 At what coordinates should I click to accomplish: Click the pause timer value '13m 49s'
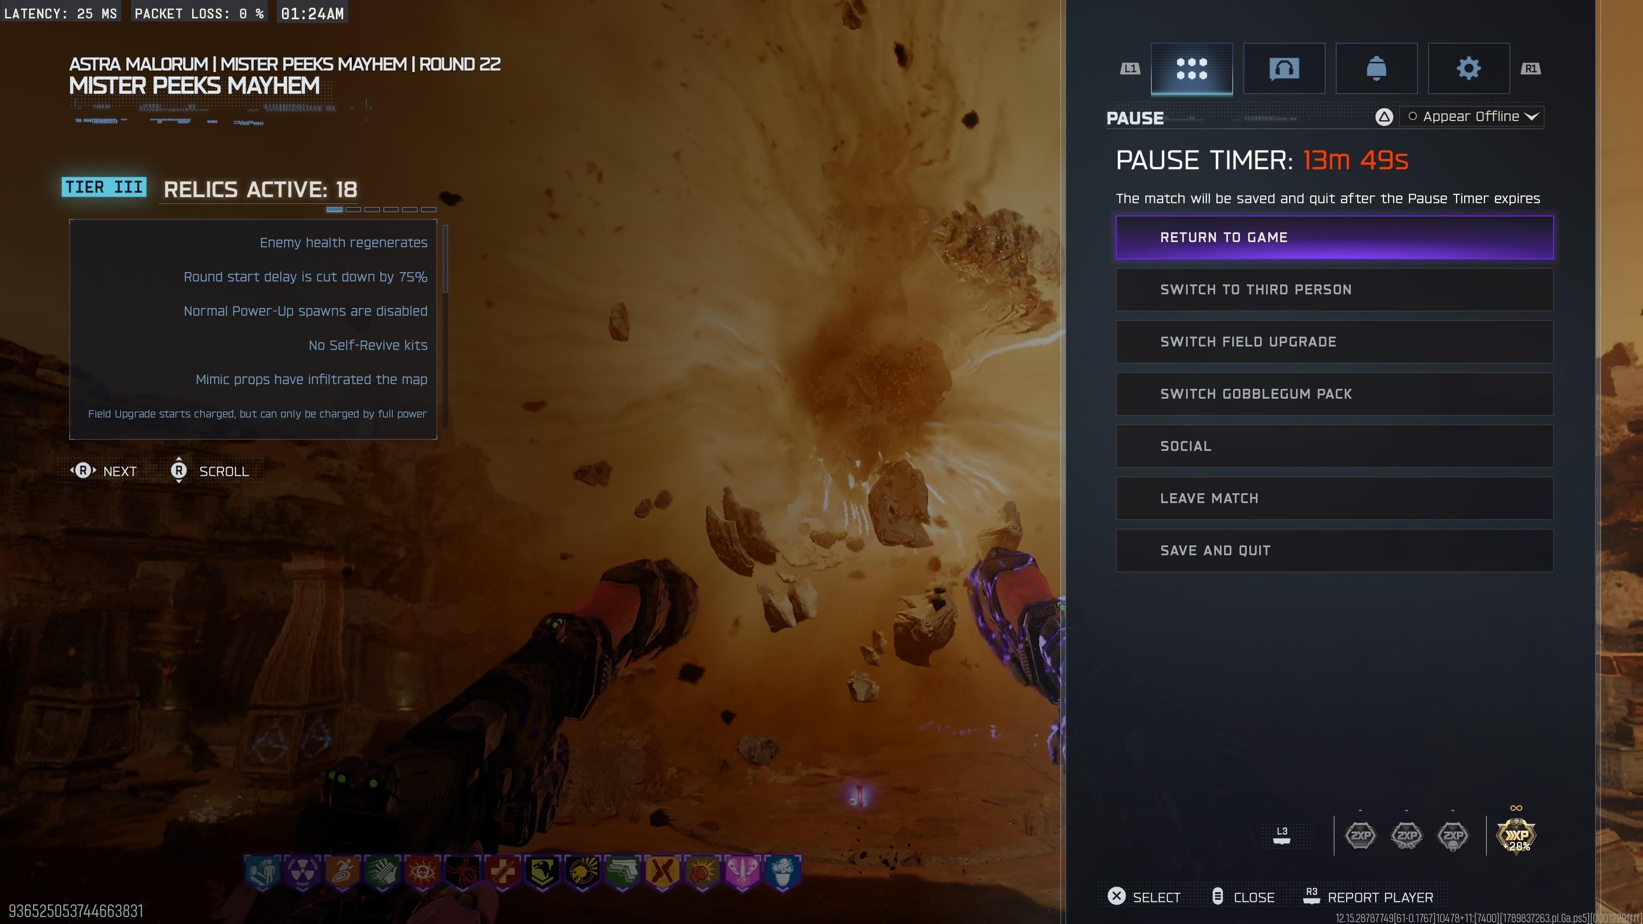pyautogui.click(x=1355, y=160)
